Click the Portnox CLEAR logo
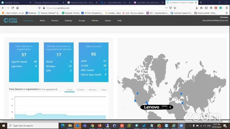Image resolution: width=230 pixels, height=129 pixels. 10,20
